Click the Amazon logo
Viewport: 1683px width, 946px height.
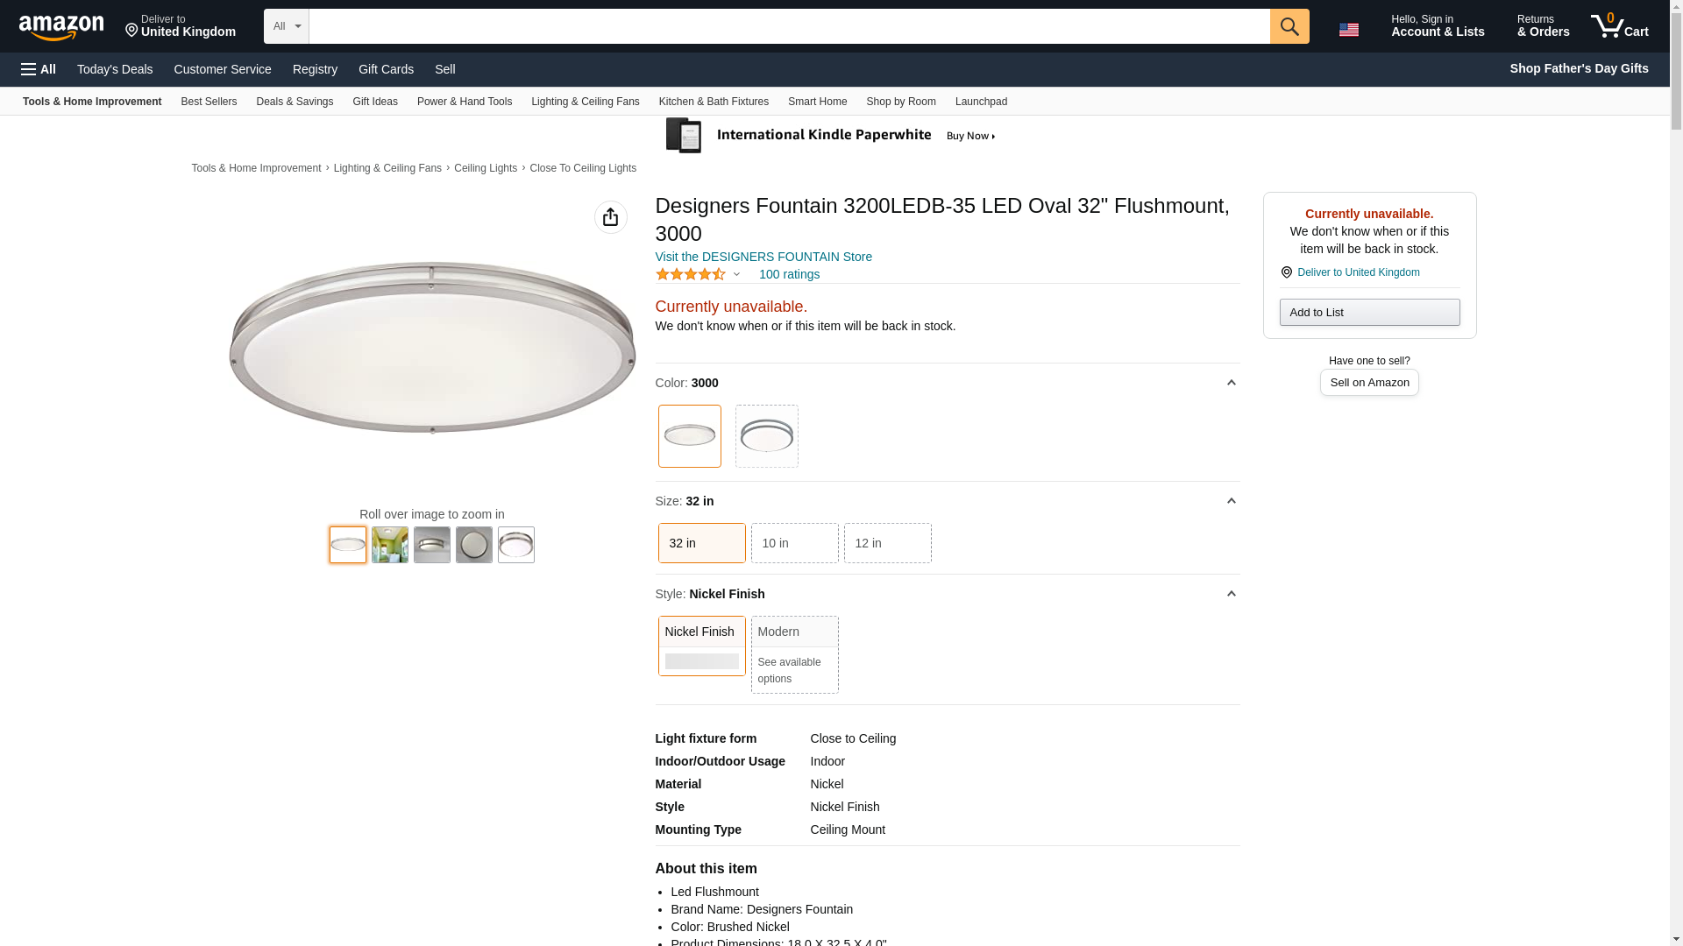[x=61, y=27]
